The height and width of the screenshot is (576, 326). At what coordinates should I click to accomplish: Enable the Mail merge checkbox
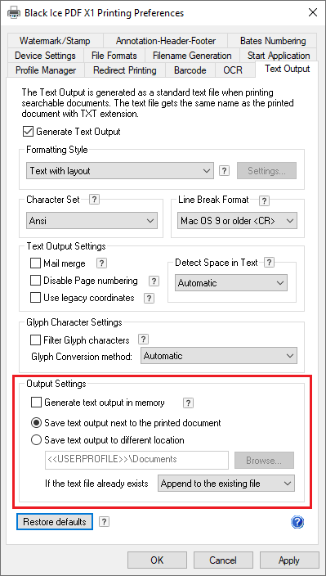(35, 263)
